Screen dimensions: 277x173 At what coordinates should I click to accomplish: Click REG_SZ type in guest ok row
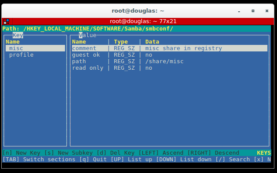click(124, 55)
